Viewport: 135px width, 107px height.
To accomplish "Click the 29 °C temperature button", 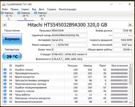I will (x=12, y=56).
